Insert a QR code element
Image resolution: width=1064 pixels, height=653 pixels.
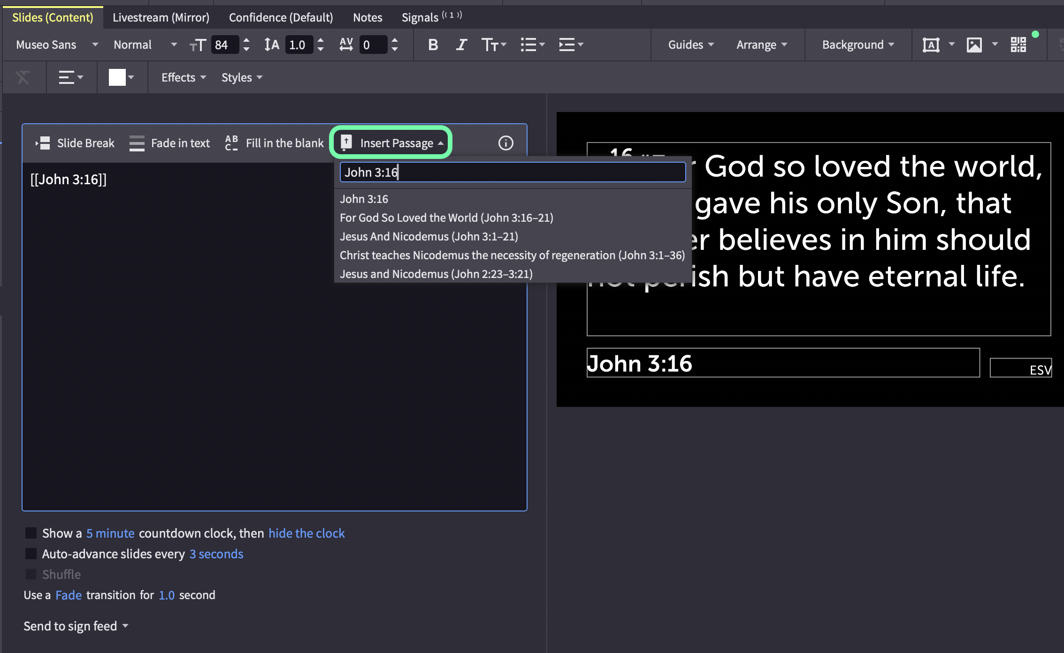[x=1018, y=45]
